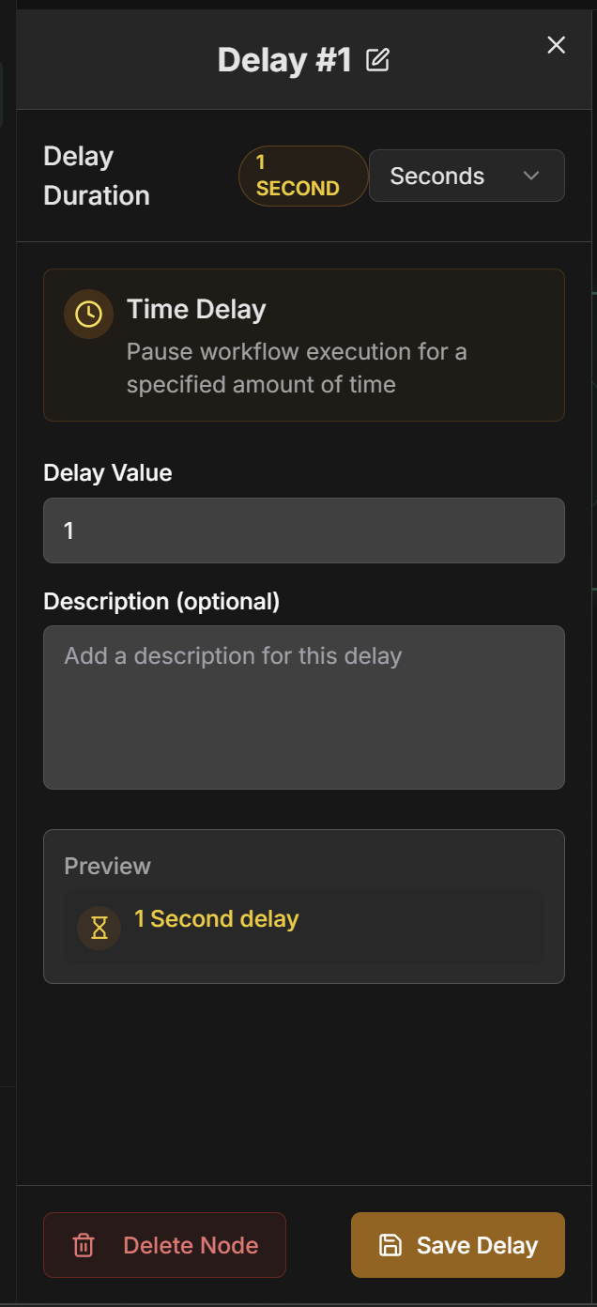The height and width of the screenshot is (1307, 597).
Task: Close the Delay configuration panel
Action: tap(556, 44)
